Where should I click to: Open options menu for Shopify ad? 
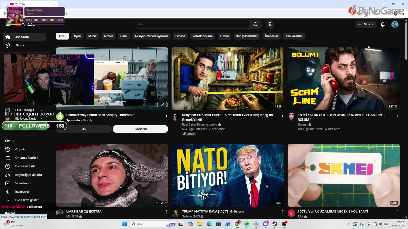point(166,115)
